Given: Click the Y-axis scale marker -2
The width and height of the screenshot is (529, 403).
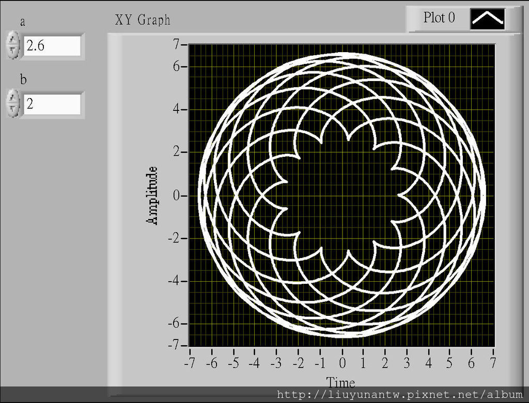Looking at the screenshot, I should pos(174,238).
